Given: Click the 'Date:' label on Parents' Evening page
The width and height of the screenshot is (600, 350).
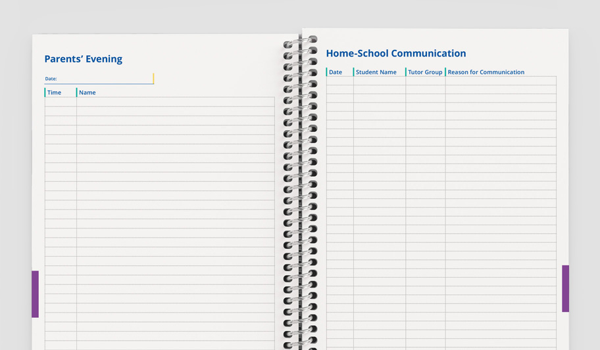Looking at the screenshot, I should click(x=51, y=79).
